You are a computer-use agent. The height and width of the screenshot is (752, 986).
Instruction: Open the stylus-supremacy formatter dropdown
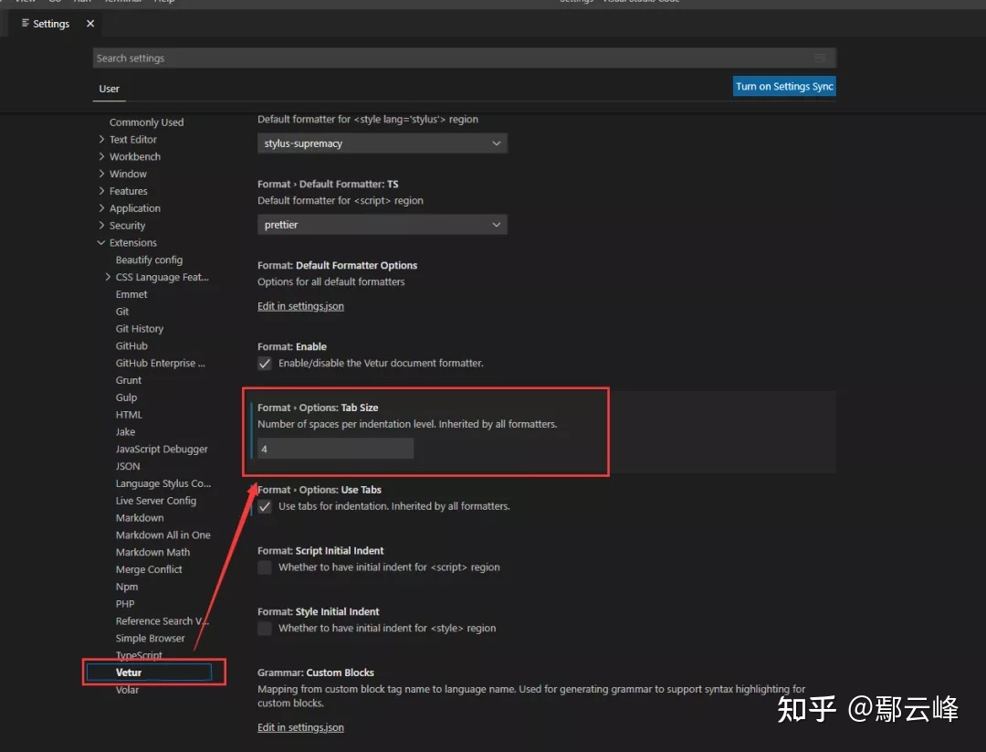pos(382,143)
